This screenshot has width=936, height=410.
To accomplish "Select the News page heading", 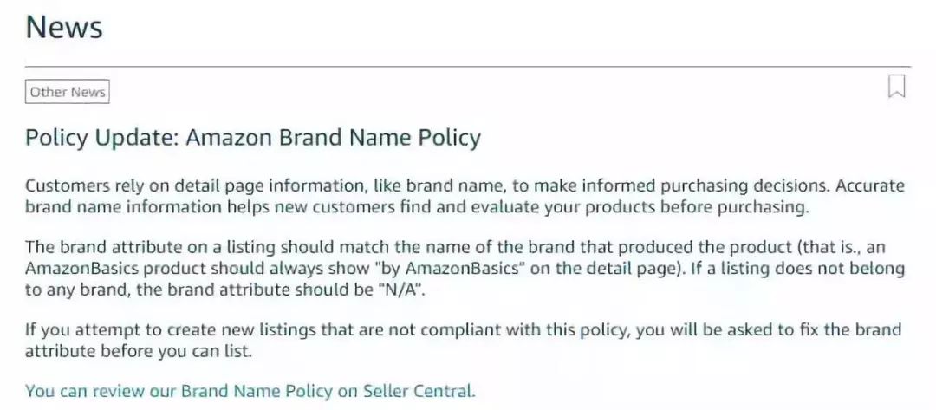I will 64,28.
